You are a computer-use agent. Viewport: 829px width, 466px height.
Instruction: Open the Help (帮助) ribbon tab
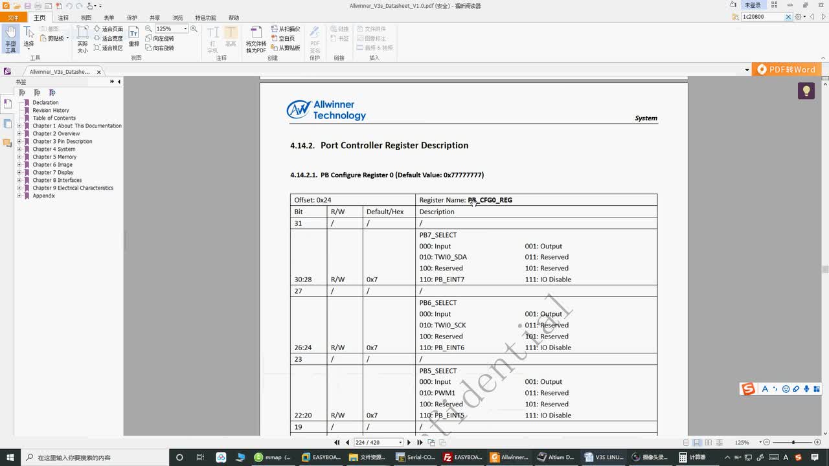[x=234, y=17]
